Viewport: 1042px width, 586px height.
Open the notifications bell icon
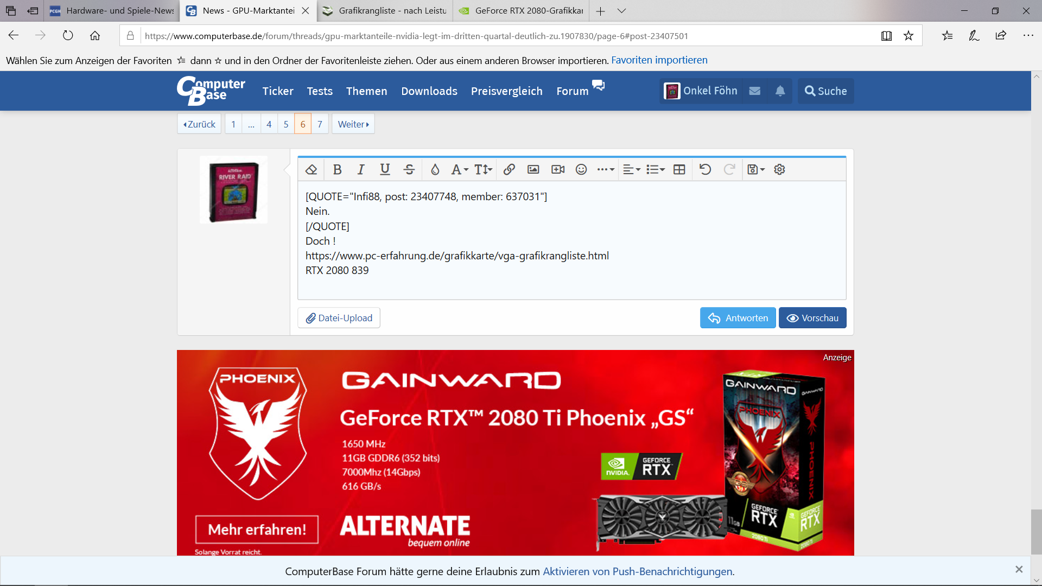(780, 91)
